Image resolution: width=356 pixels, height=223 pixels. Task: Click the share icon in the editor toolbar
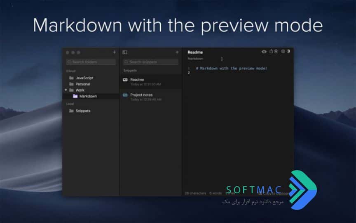(271, 52)
